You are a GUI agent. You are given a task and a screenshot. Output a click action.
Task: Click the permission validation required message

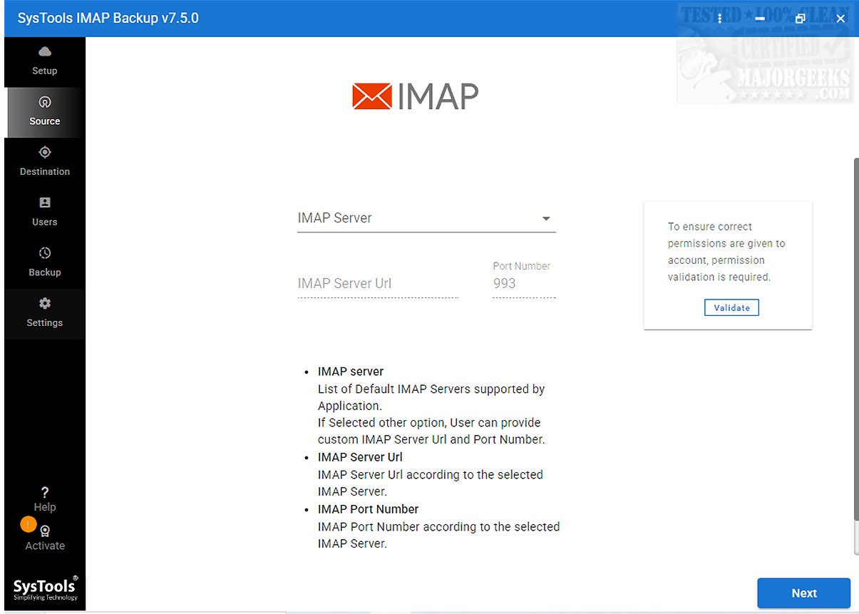[x=726, y=252]
